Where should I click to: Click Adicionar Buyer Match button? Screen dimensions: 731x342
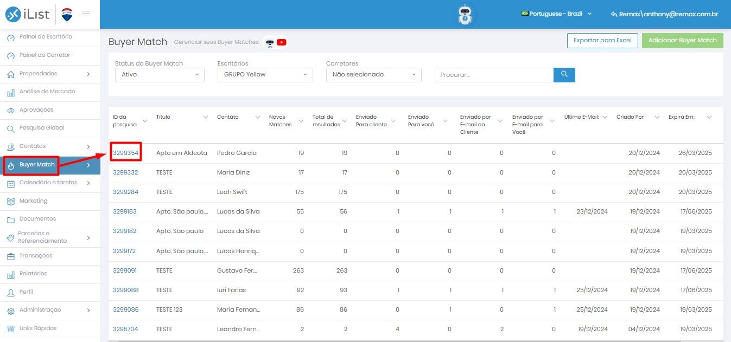(683, 40)
